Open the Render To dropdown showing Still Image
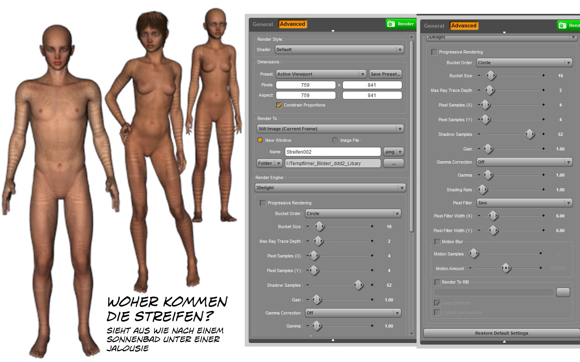 [x=330, y=129]
